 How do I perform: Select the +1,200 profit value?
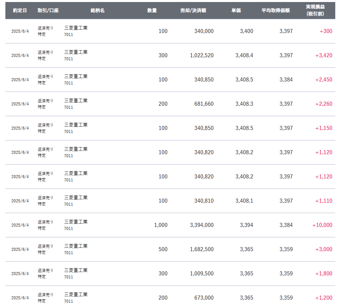click(x=324, y=298)
